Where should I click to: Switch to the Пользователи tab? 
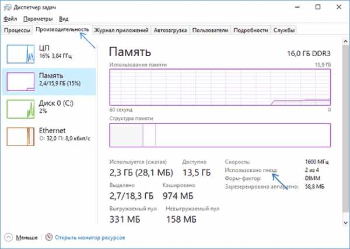coord(211,30)
